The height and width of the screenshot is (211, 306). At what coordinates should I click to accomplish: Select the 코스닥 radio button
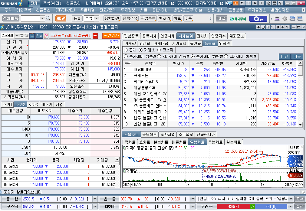point(159,50)
